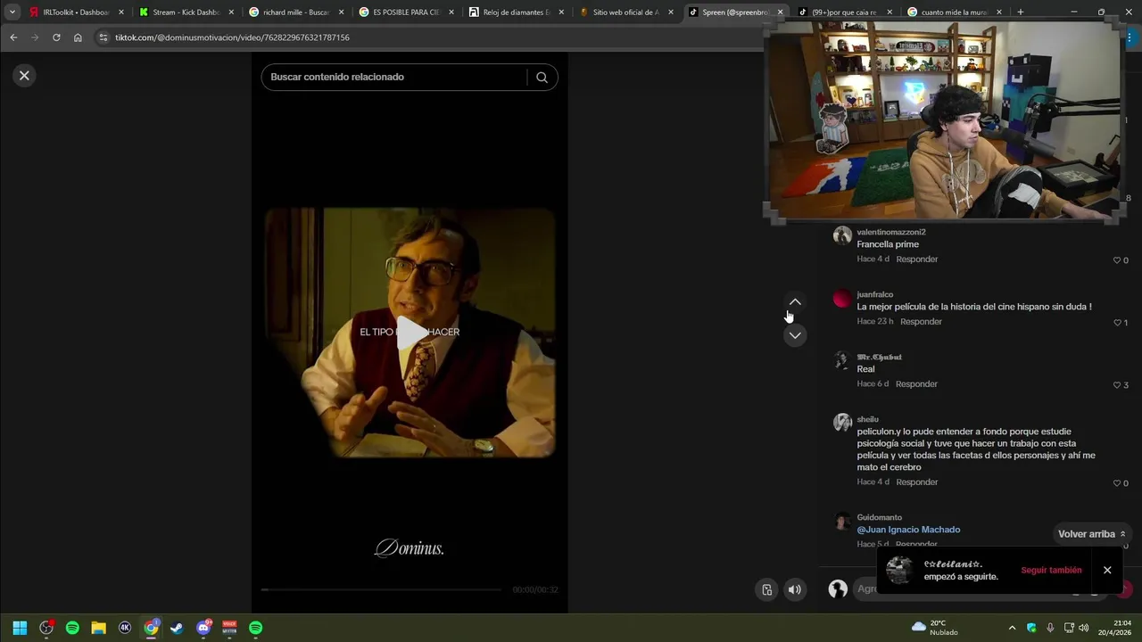Click 'Volver arriba' button
Screen dimensions: 1142x642
1092,534
